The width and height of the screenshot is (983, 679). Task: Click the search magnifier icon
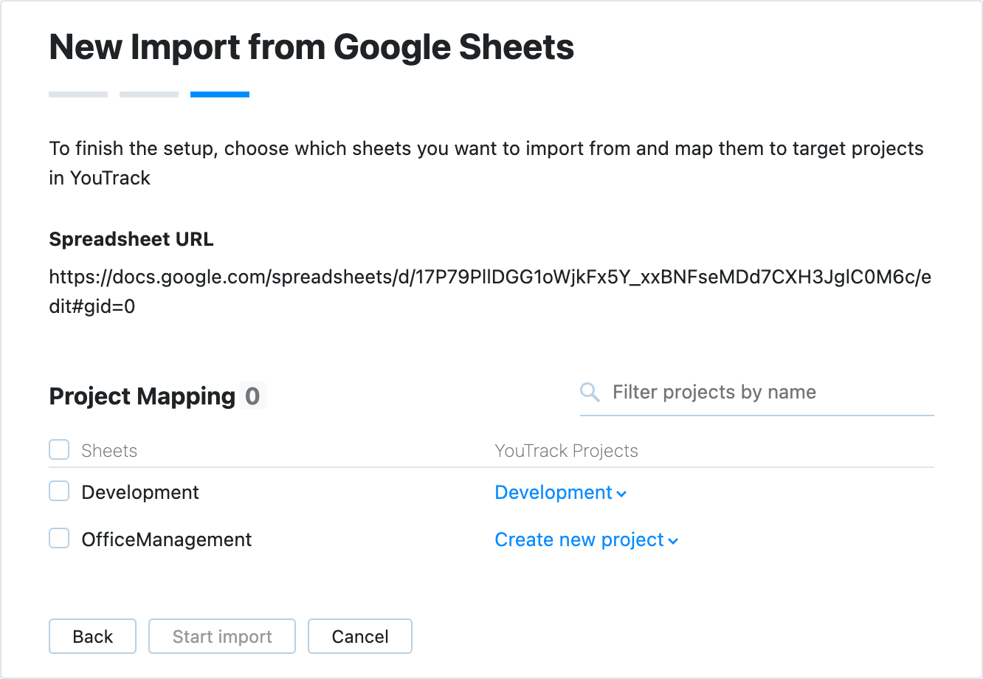click(x=590, y=392)
